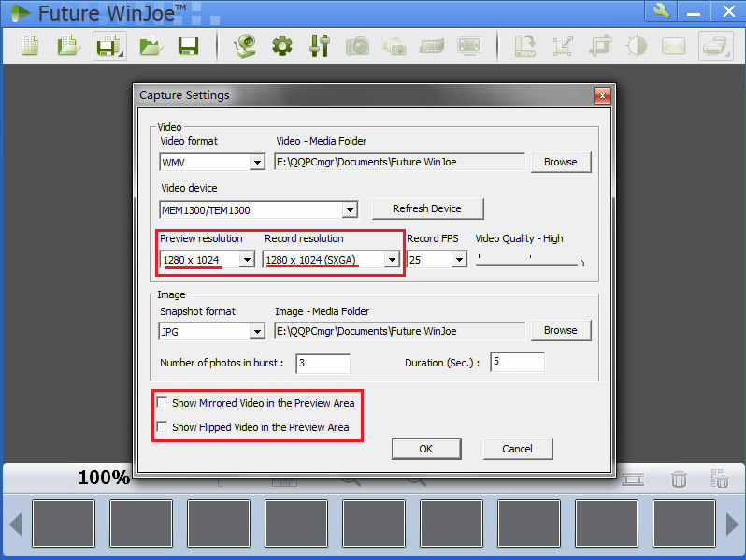Image resolution: width=746 pixels, height=560 pixels.
Task: Click the print scanner toolbar icon
Action: coord(715,46)
